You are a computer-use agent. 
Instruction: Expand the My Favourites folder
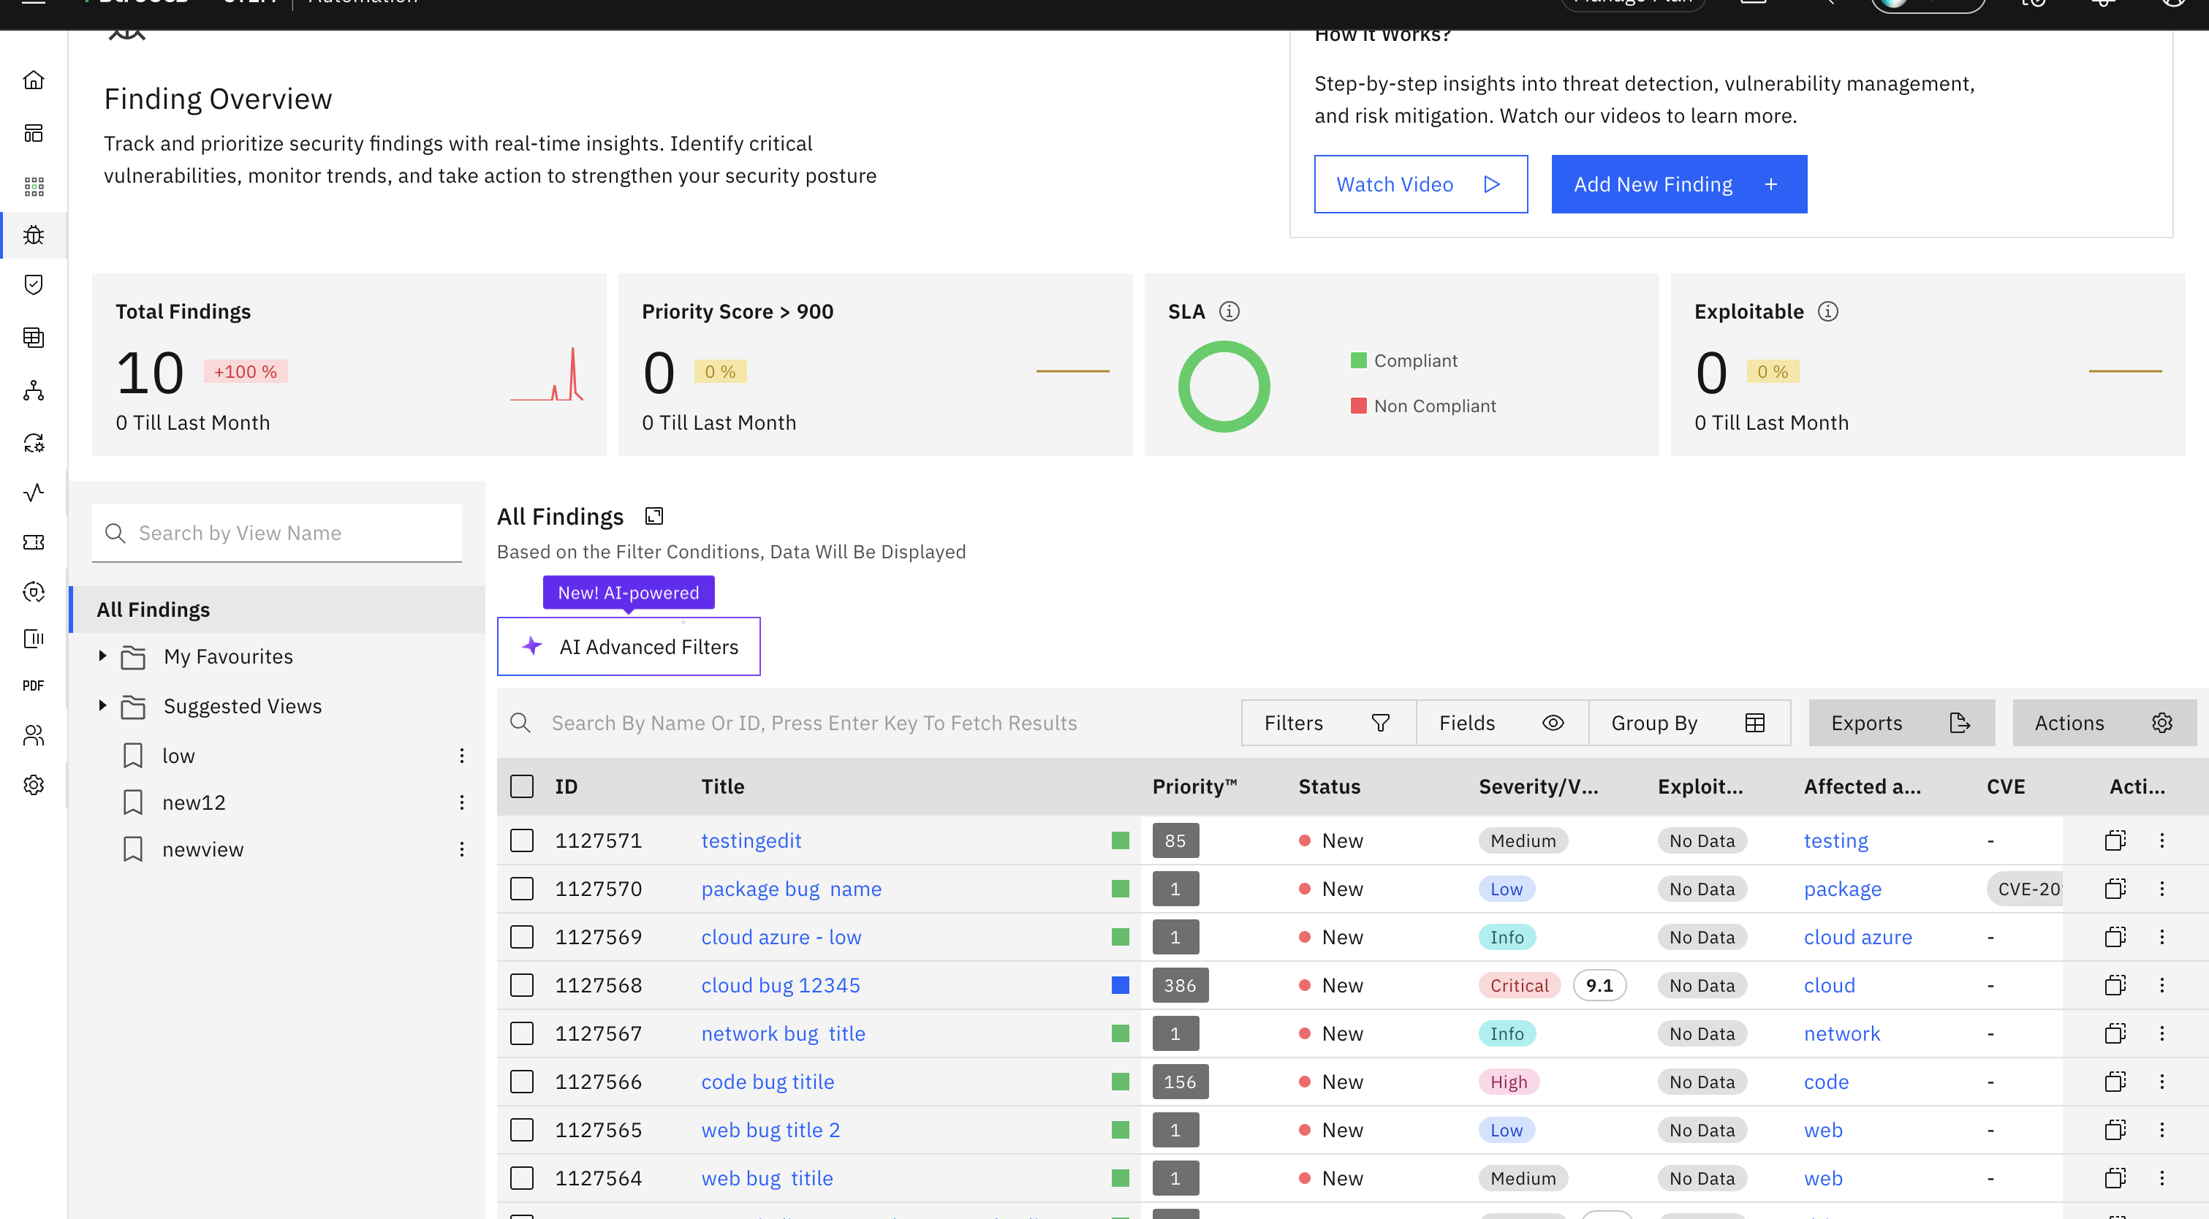coord(102,656)
